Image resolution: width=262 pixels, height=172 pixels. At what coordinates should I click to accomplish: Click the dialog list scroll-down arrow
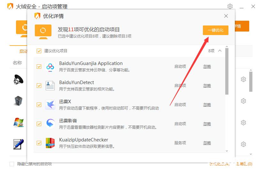227,151
